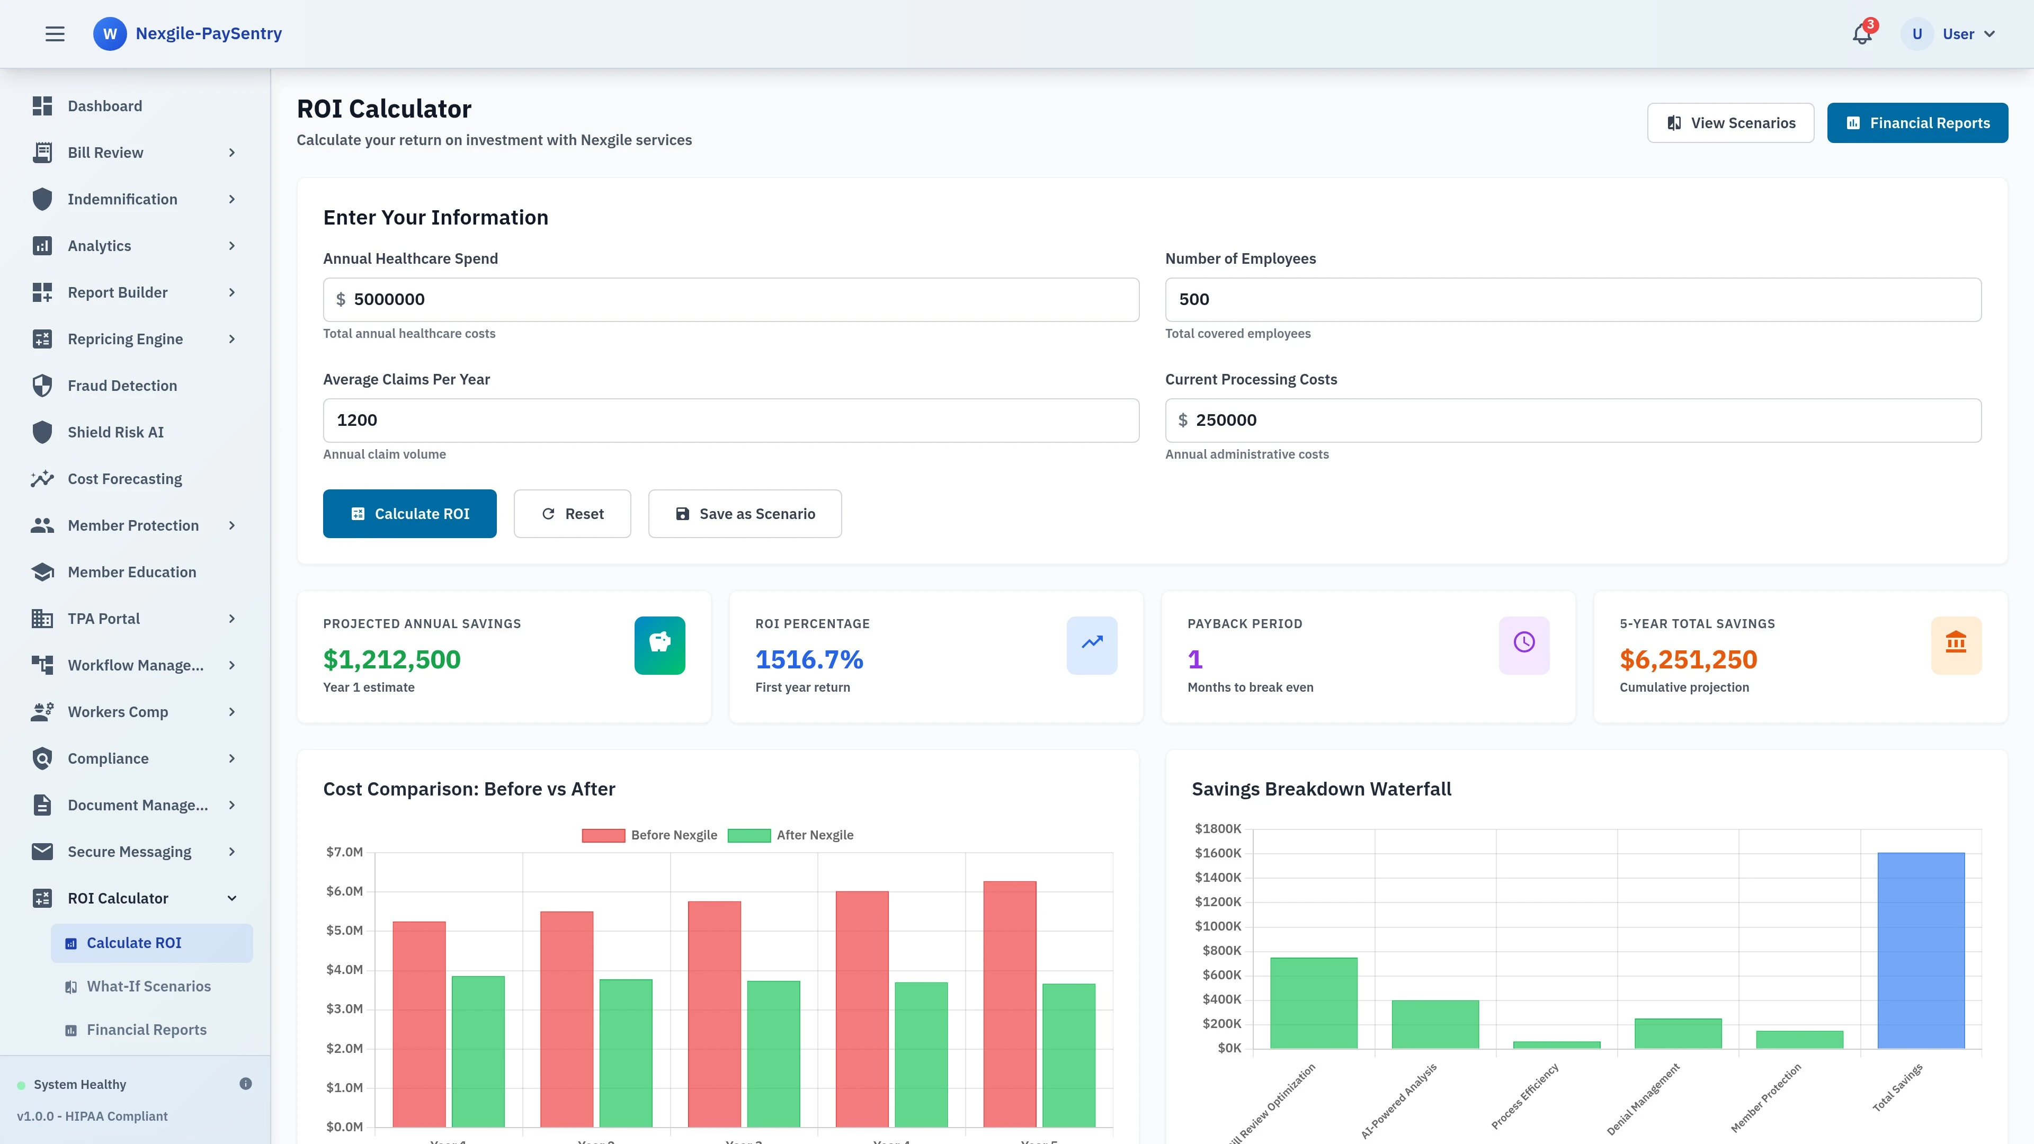Open the What-If Scenarios page

coord(148,986)
